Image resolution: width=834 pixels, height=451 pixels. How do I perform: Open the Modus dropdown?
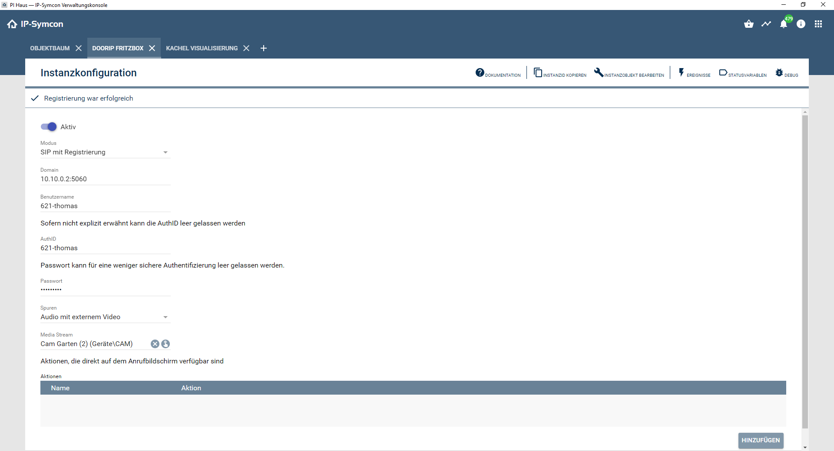(105, 152)
